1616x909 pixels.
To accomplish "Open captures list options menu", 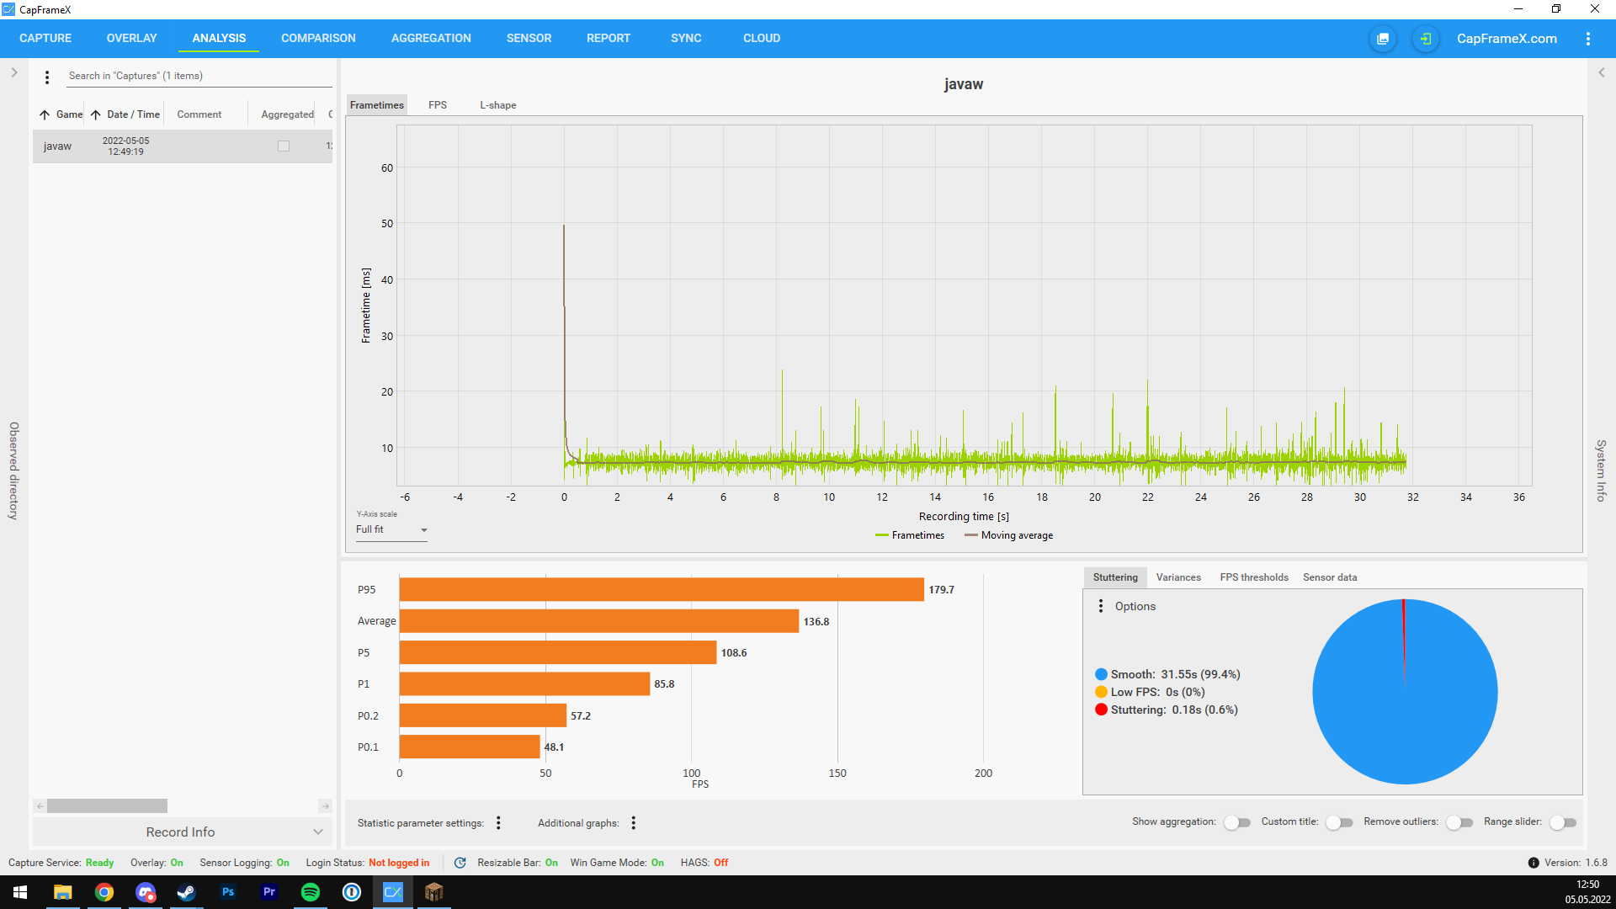I will tap(47, 77).
